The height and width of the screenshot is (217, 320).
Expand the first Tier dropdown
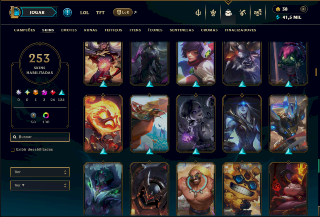click(40, 172)
